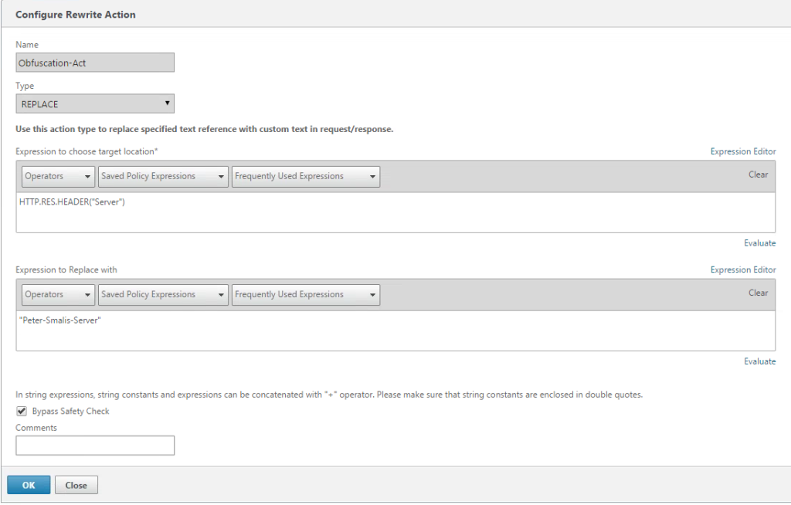Click Clear for the Replace with expression
The width and height of the screenshot is (791, 505).
[x=758, y=293]
